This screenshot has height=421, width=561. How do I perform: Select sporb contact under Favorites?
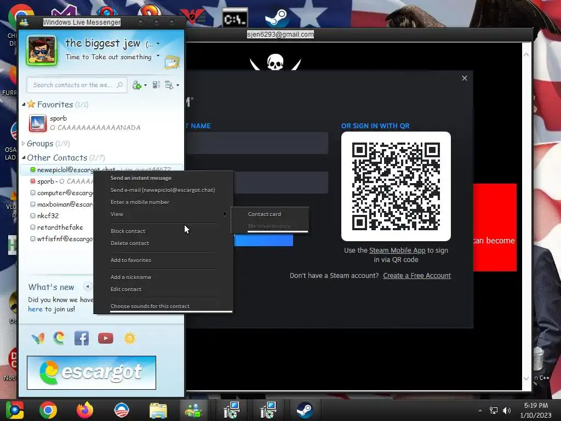click(x=102, y=123)
